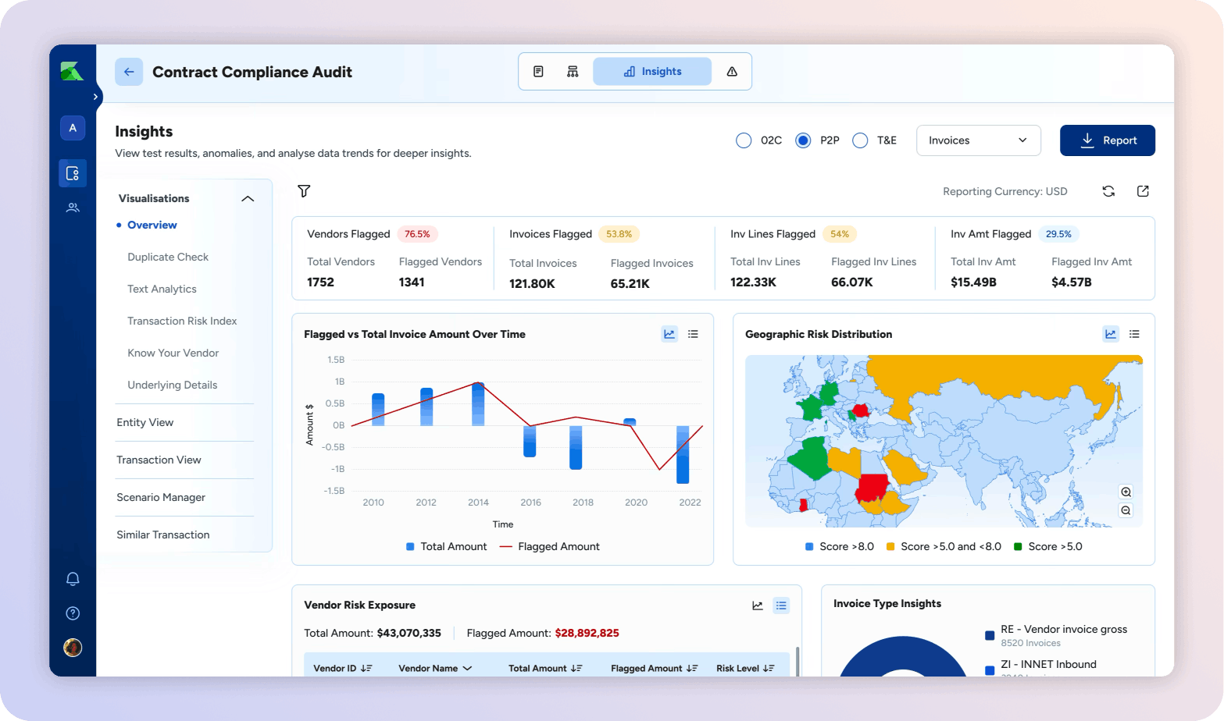Click the Report download button
The height and width of the screenshot is (721, 1224).
(1107, 140)
